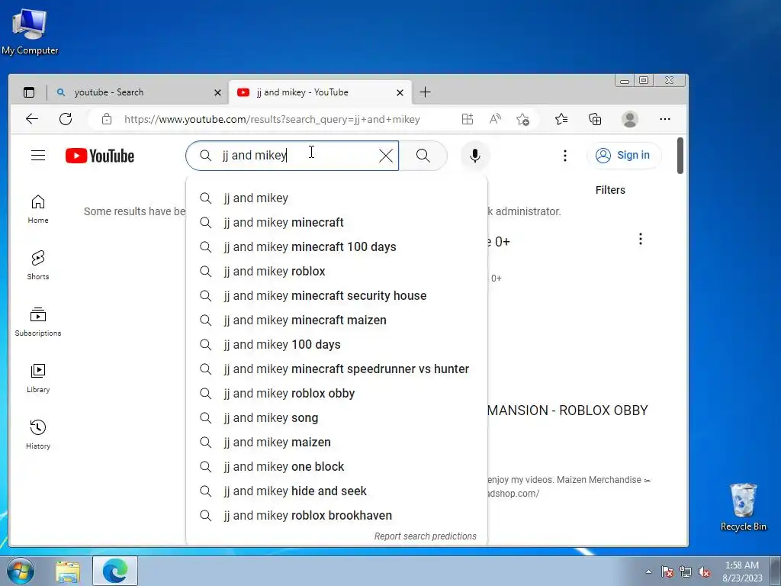Open the tab actions menu icon

point(30,92)
